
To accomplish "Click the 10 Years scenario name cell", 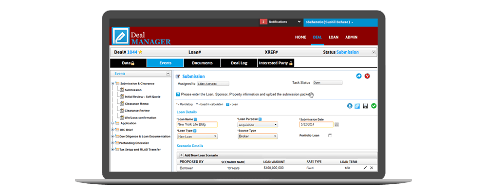I will (x=233, y=168).
